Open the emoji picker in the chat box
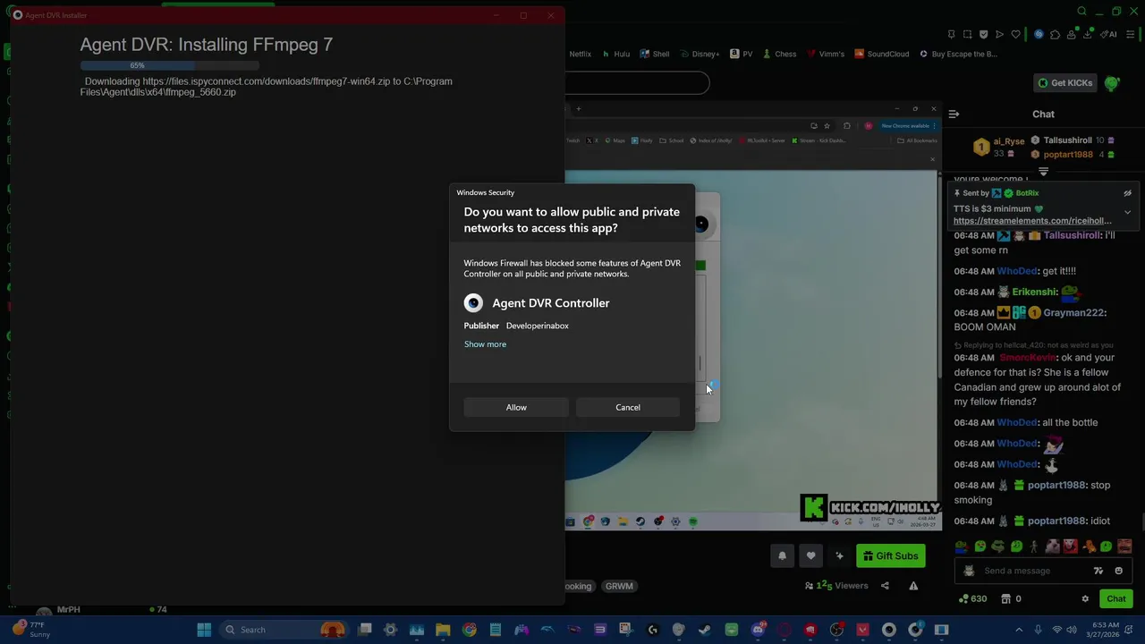 point(1118,571)
